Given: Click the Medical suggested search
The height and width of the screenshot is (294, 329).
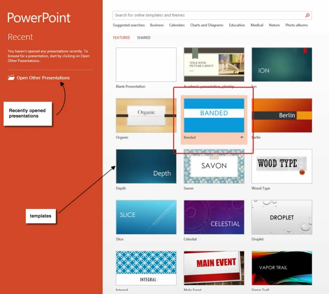Looking at the screenshot, I should [x=257, y=25].
